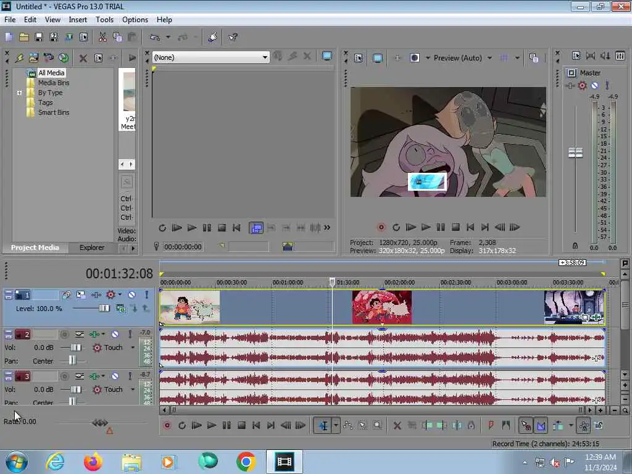Click the middle red video clip thumbnail
The width and height of the screenshot is (632, 474).
(x=381, y=307)
